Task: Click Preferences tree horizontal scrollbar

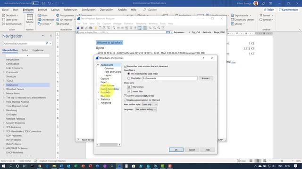Action: [109, 145]
